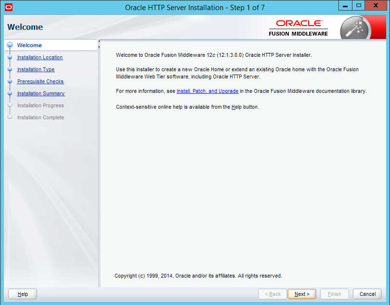Screen dimensions: 390x305
Task: Open the Installation Summary step
Action: point(41,93)
